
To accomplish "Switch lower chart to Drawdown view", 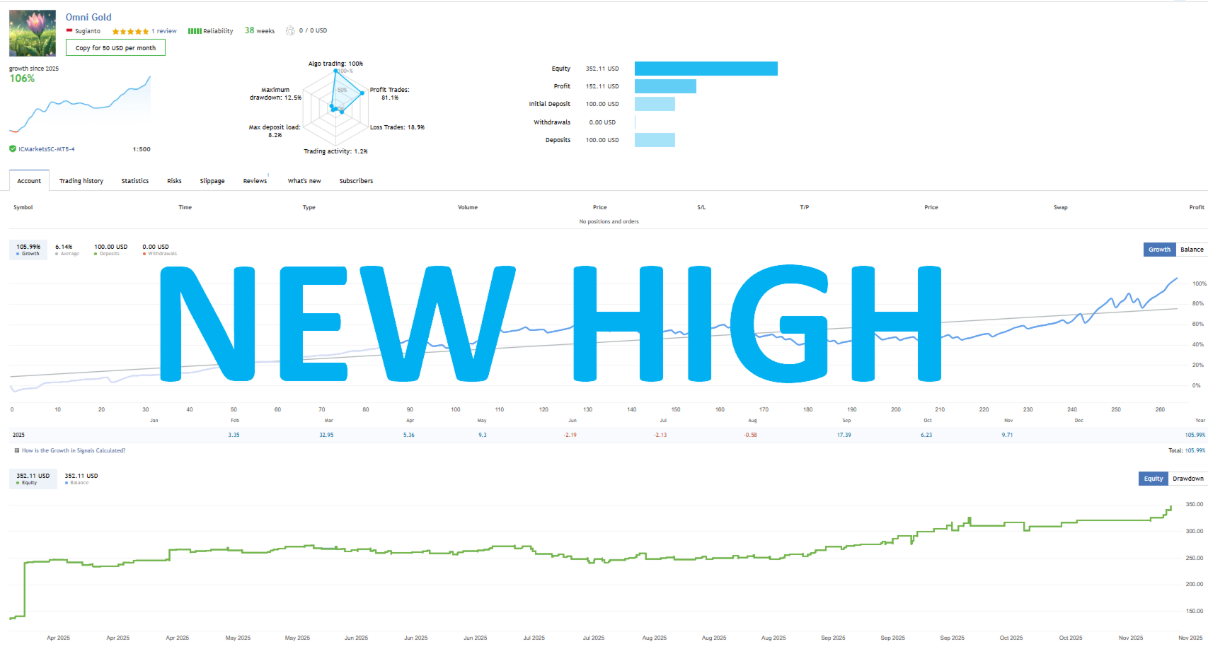I will point(1188,479).
